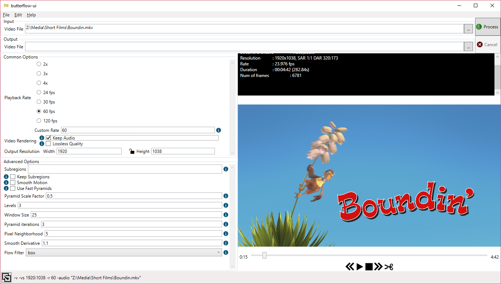Click the Window Size field

tap(126, 215)
